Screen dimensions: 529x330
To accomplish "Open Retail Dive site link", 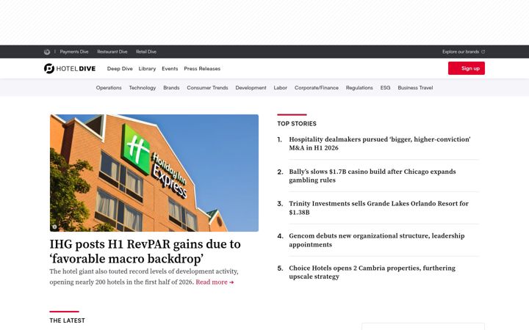I will tap(146, 52).
